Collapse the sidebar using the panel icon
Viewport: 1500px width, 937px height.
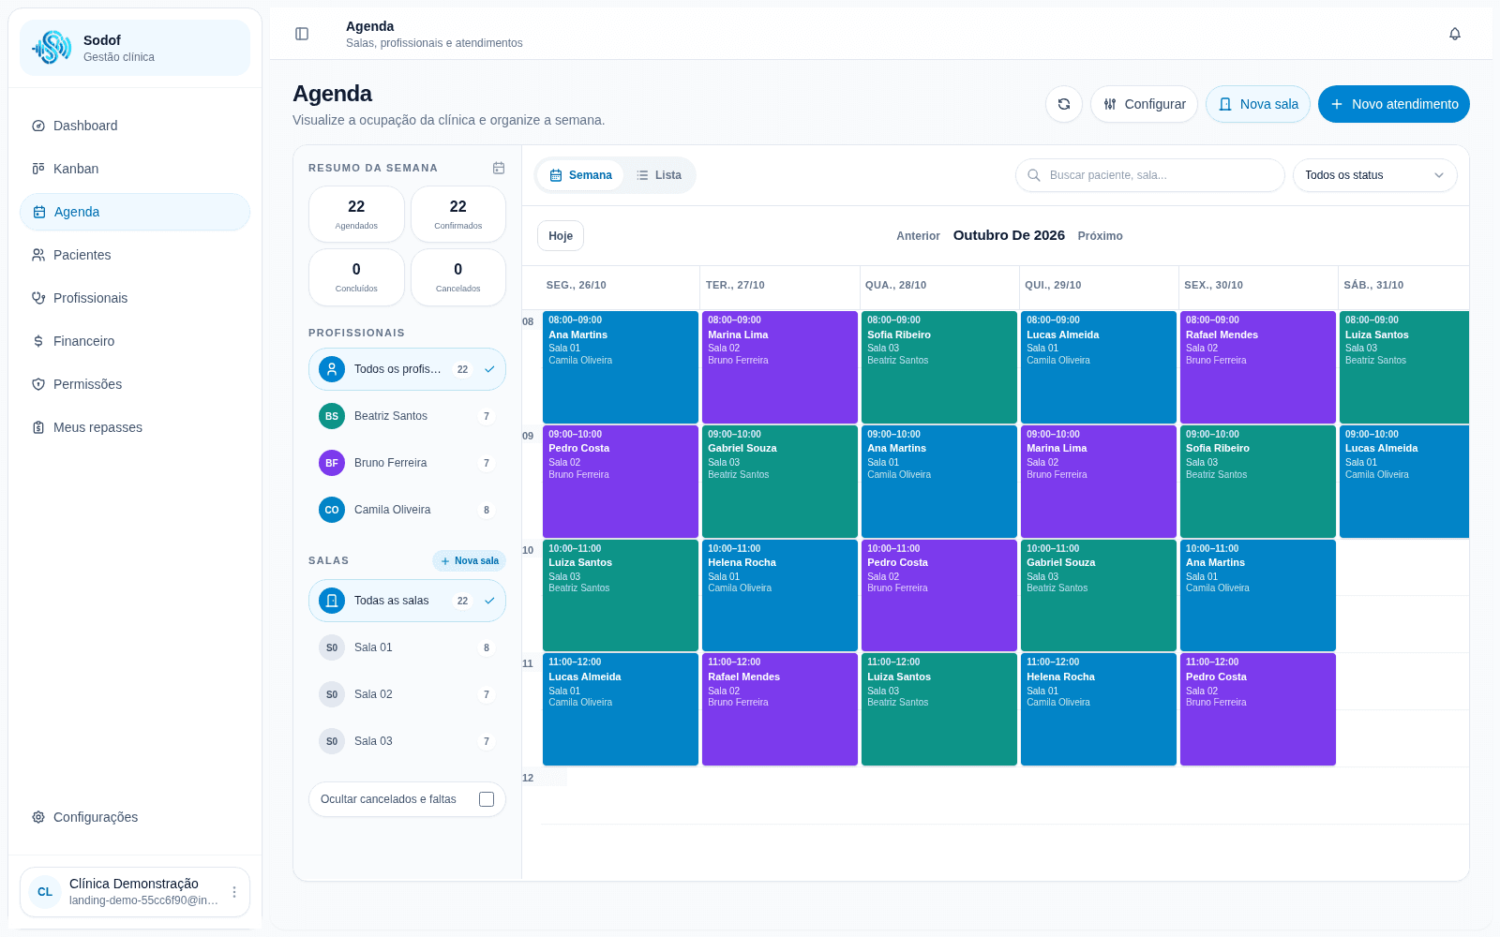(x=302, y=34)
